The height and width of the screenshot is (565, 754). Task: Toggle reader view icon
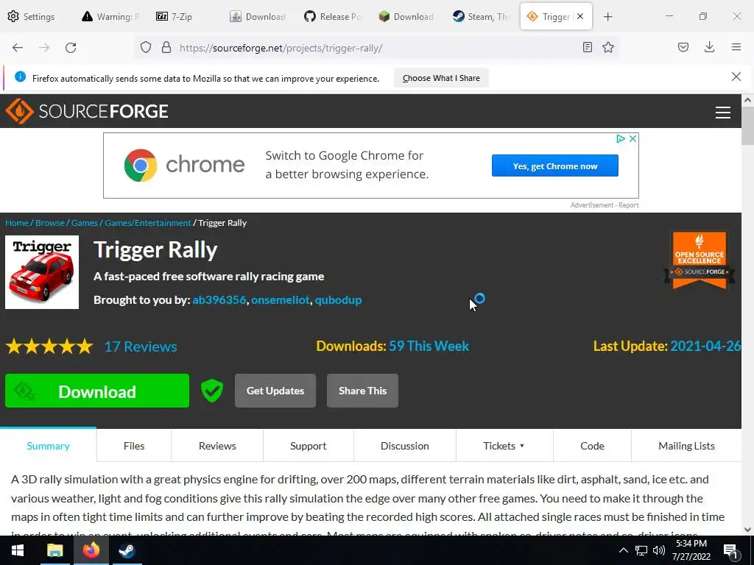click(x=587, y=47)
